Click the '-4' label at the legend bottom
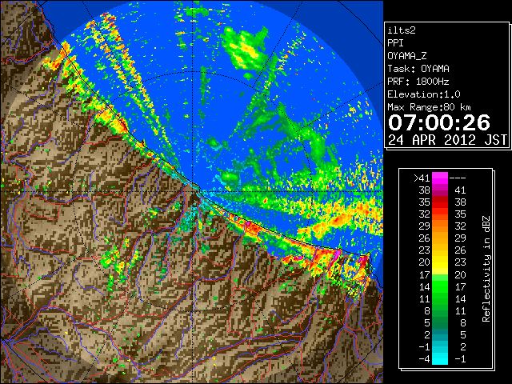 (x=425, y=359)
